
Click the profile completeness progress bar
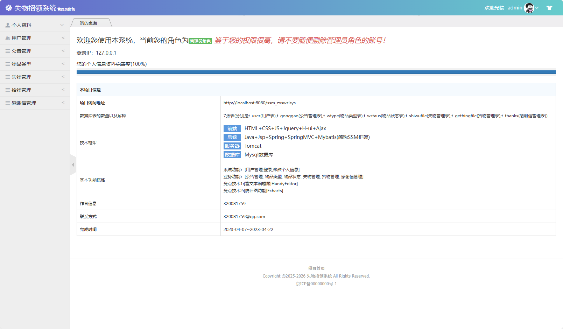tap(316, 72)
